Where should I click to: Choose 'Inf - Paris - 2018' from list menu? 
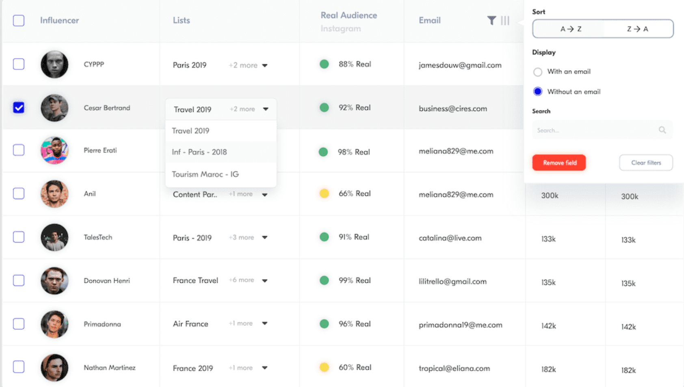199,152
